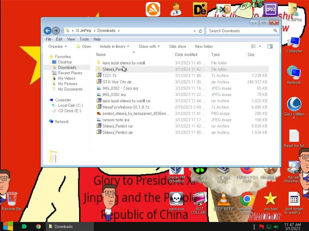
Task: Expand the address bar history dropdown
Action: (195, 31)
